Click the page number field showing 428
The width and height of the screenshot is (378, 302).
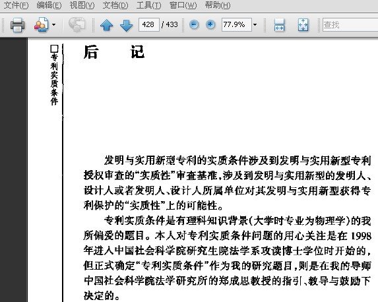[149, 24]
